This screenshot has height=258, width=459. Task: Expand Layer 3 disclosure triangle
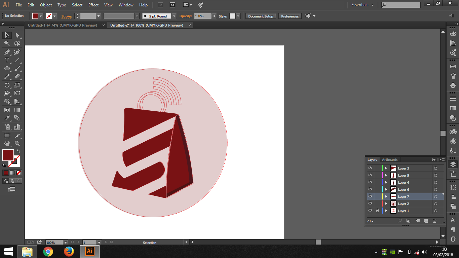386,168
